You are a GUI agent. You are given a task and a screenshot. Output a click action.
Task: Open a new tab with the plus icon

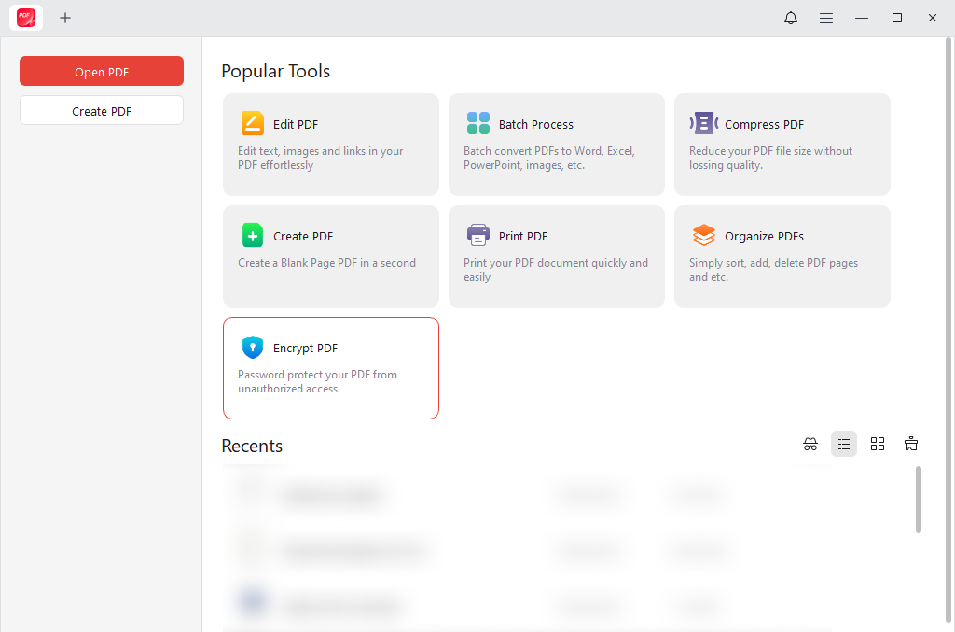pyautogui.click(x=65, y=18)
